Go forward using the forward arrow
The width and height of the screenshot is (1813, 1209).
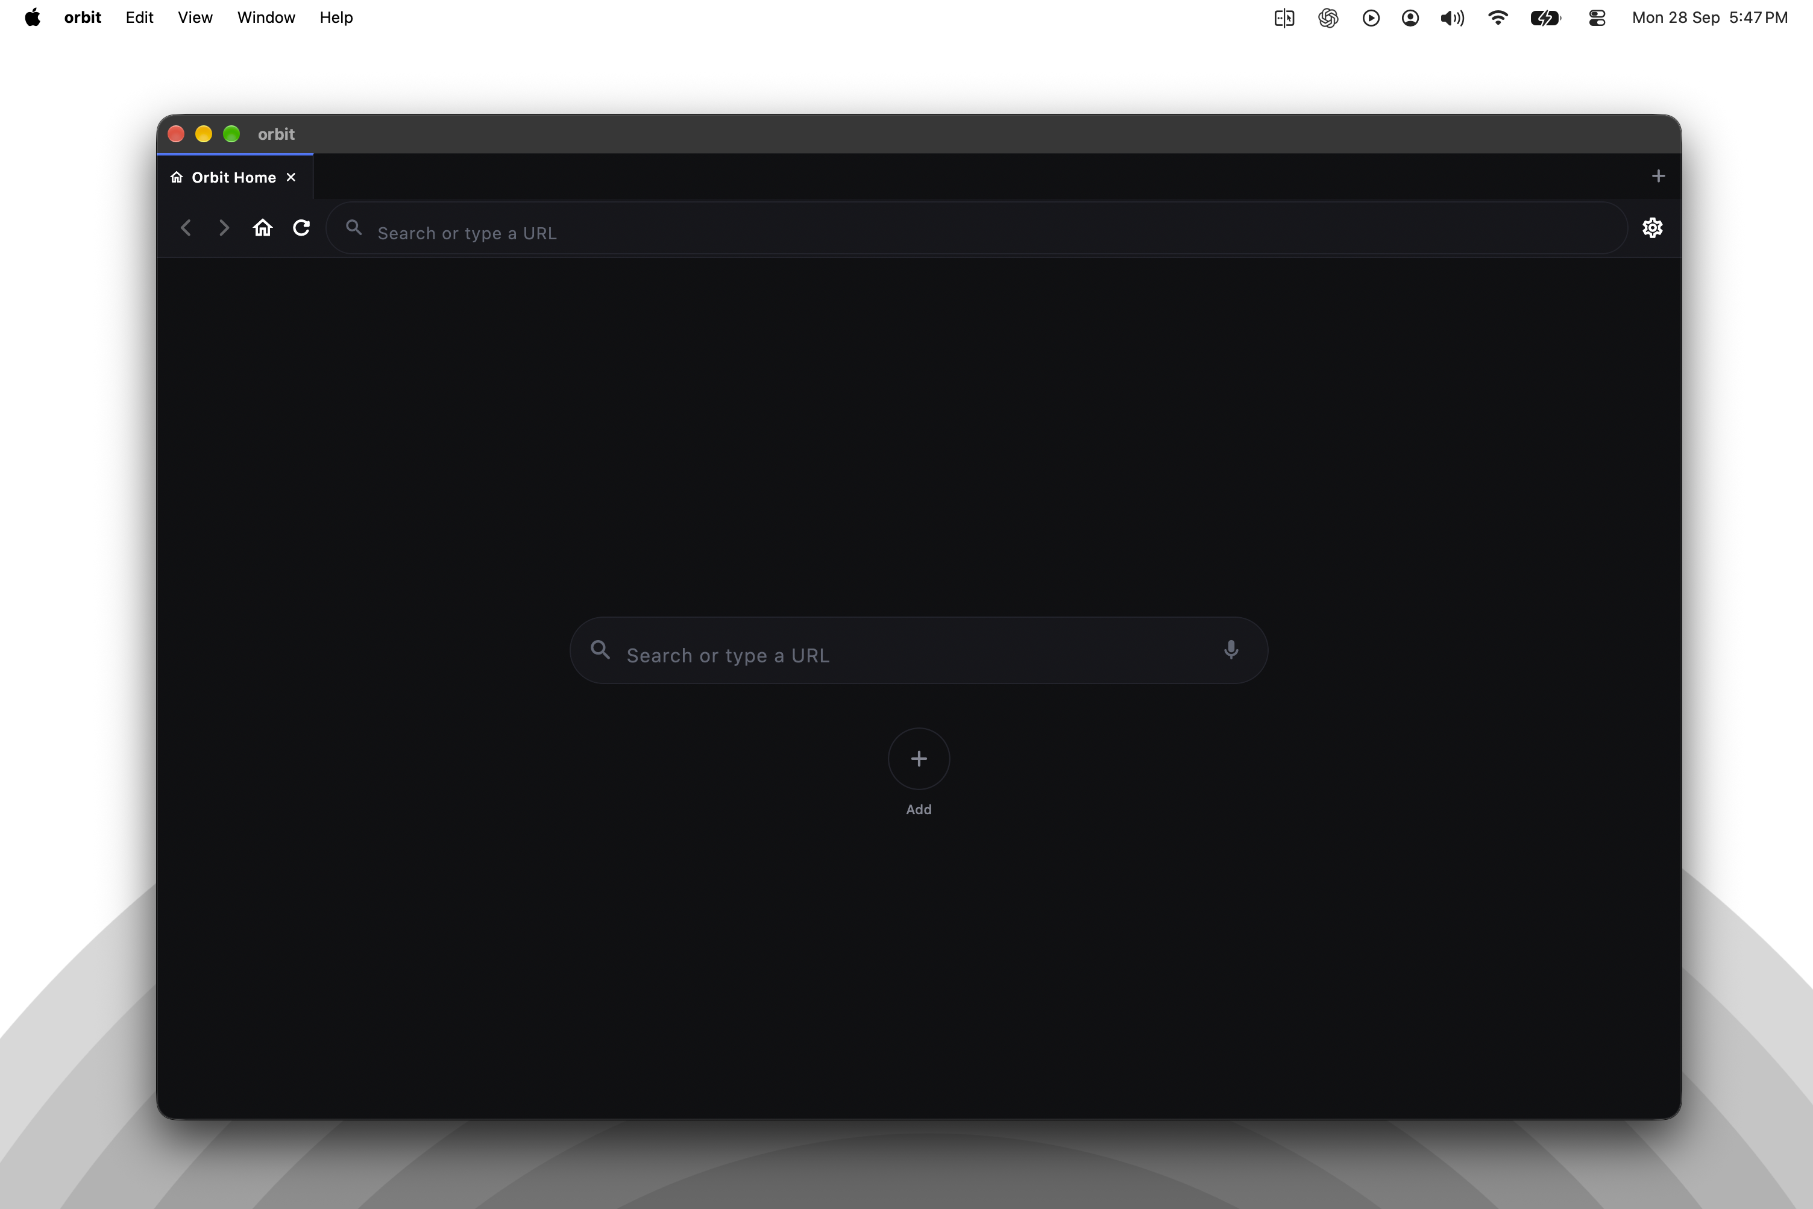click(x=224, y=227)
